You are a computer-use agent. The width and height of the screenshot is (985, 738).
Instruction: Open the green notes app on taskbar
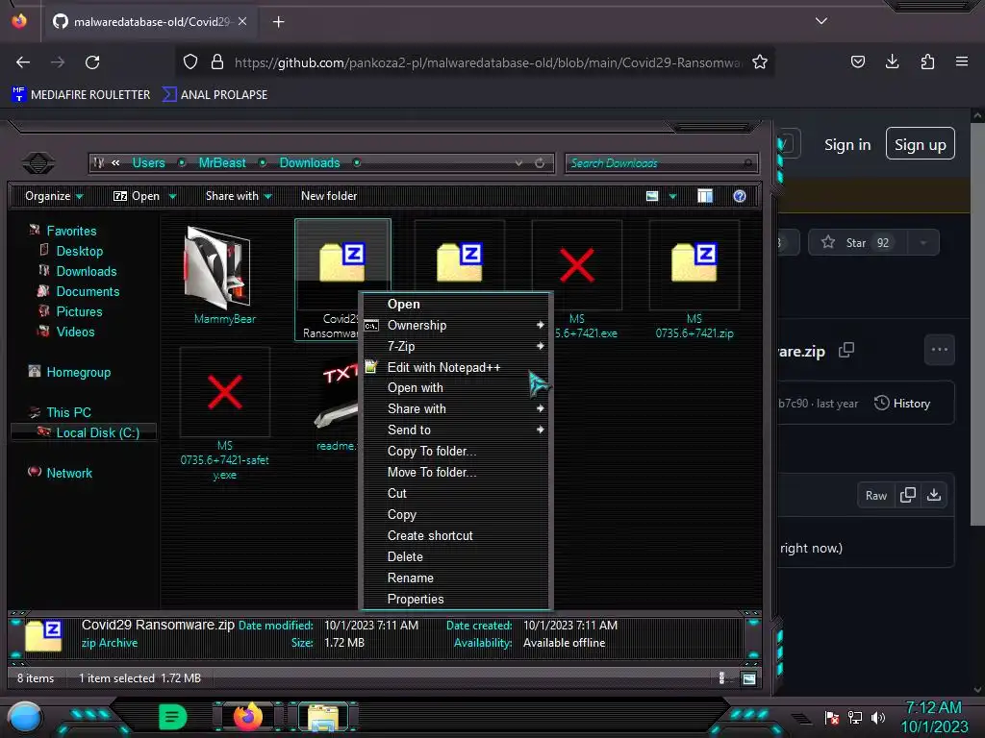point(173,717)
